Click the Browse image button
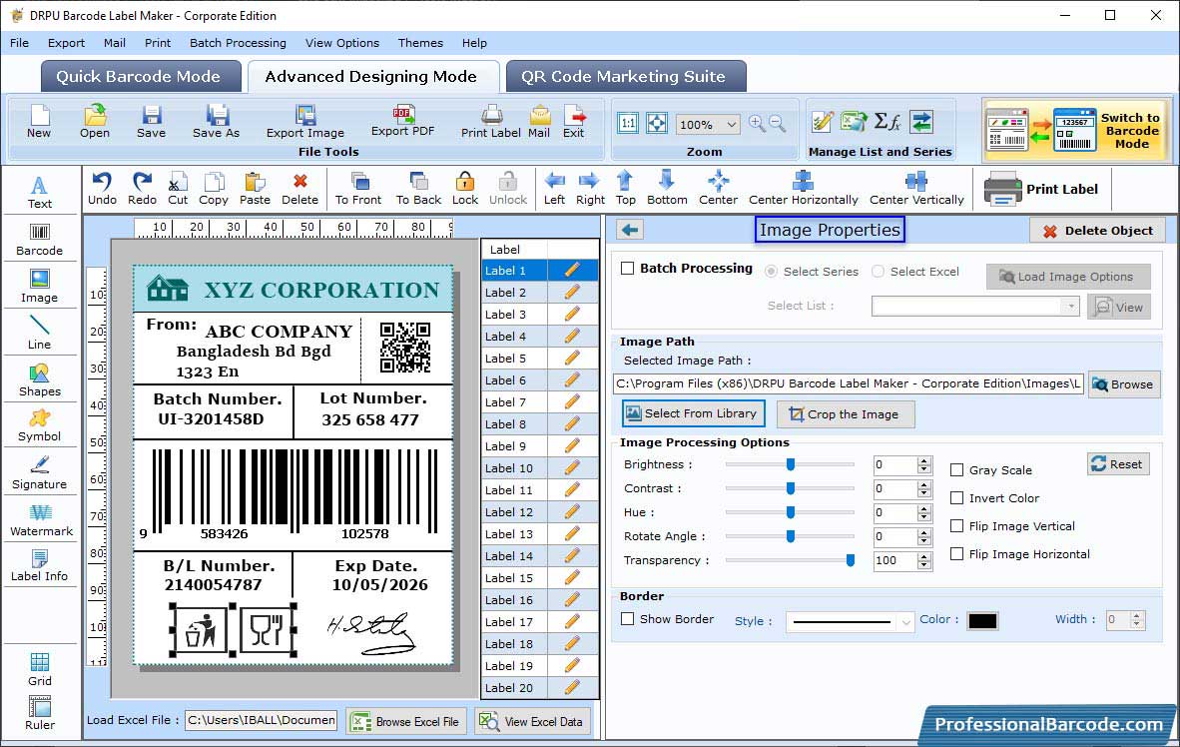This screenshot has width=1180, height=747. [x=1123, y=384]
